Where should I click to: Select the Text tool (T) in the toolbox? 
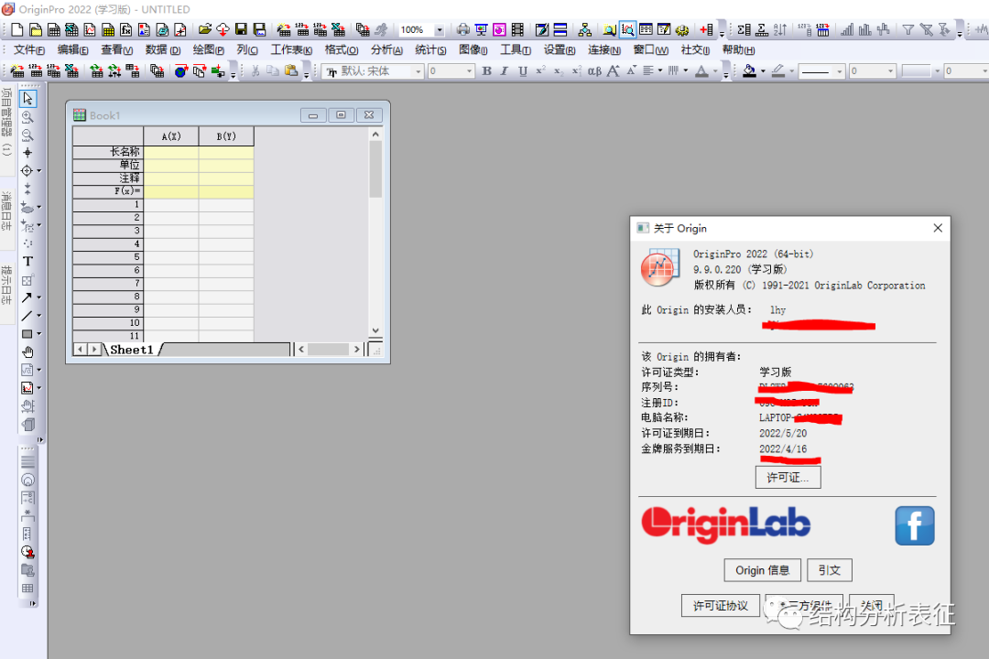coord(27,261)
